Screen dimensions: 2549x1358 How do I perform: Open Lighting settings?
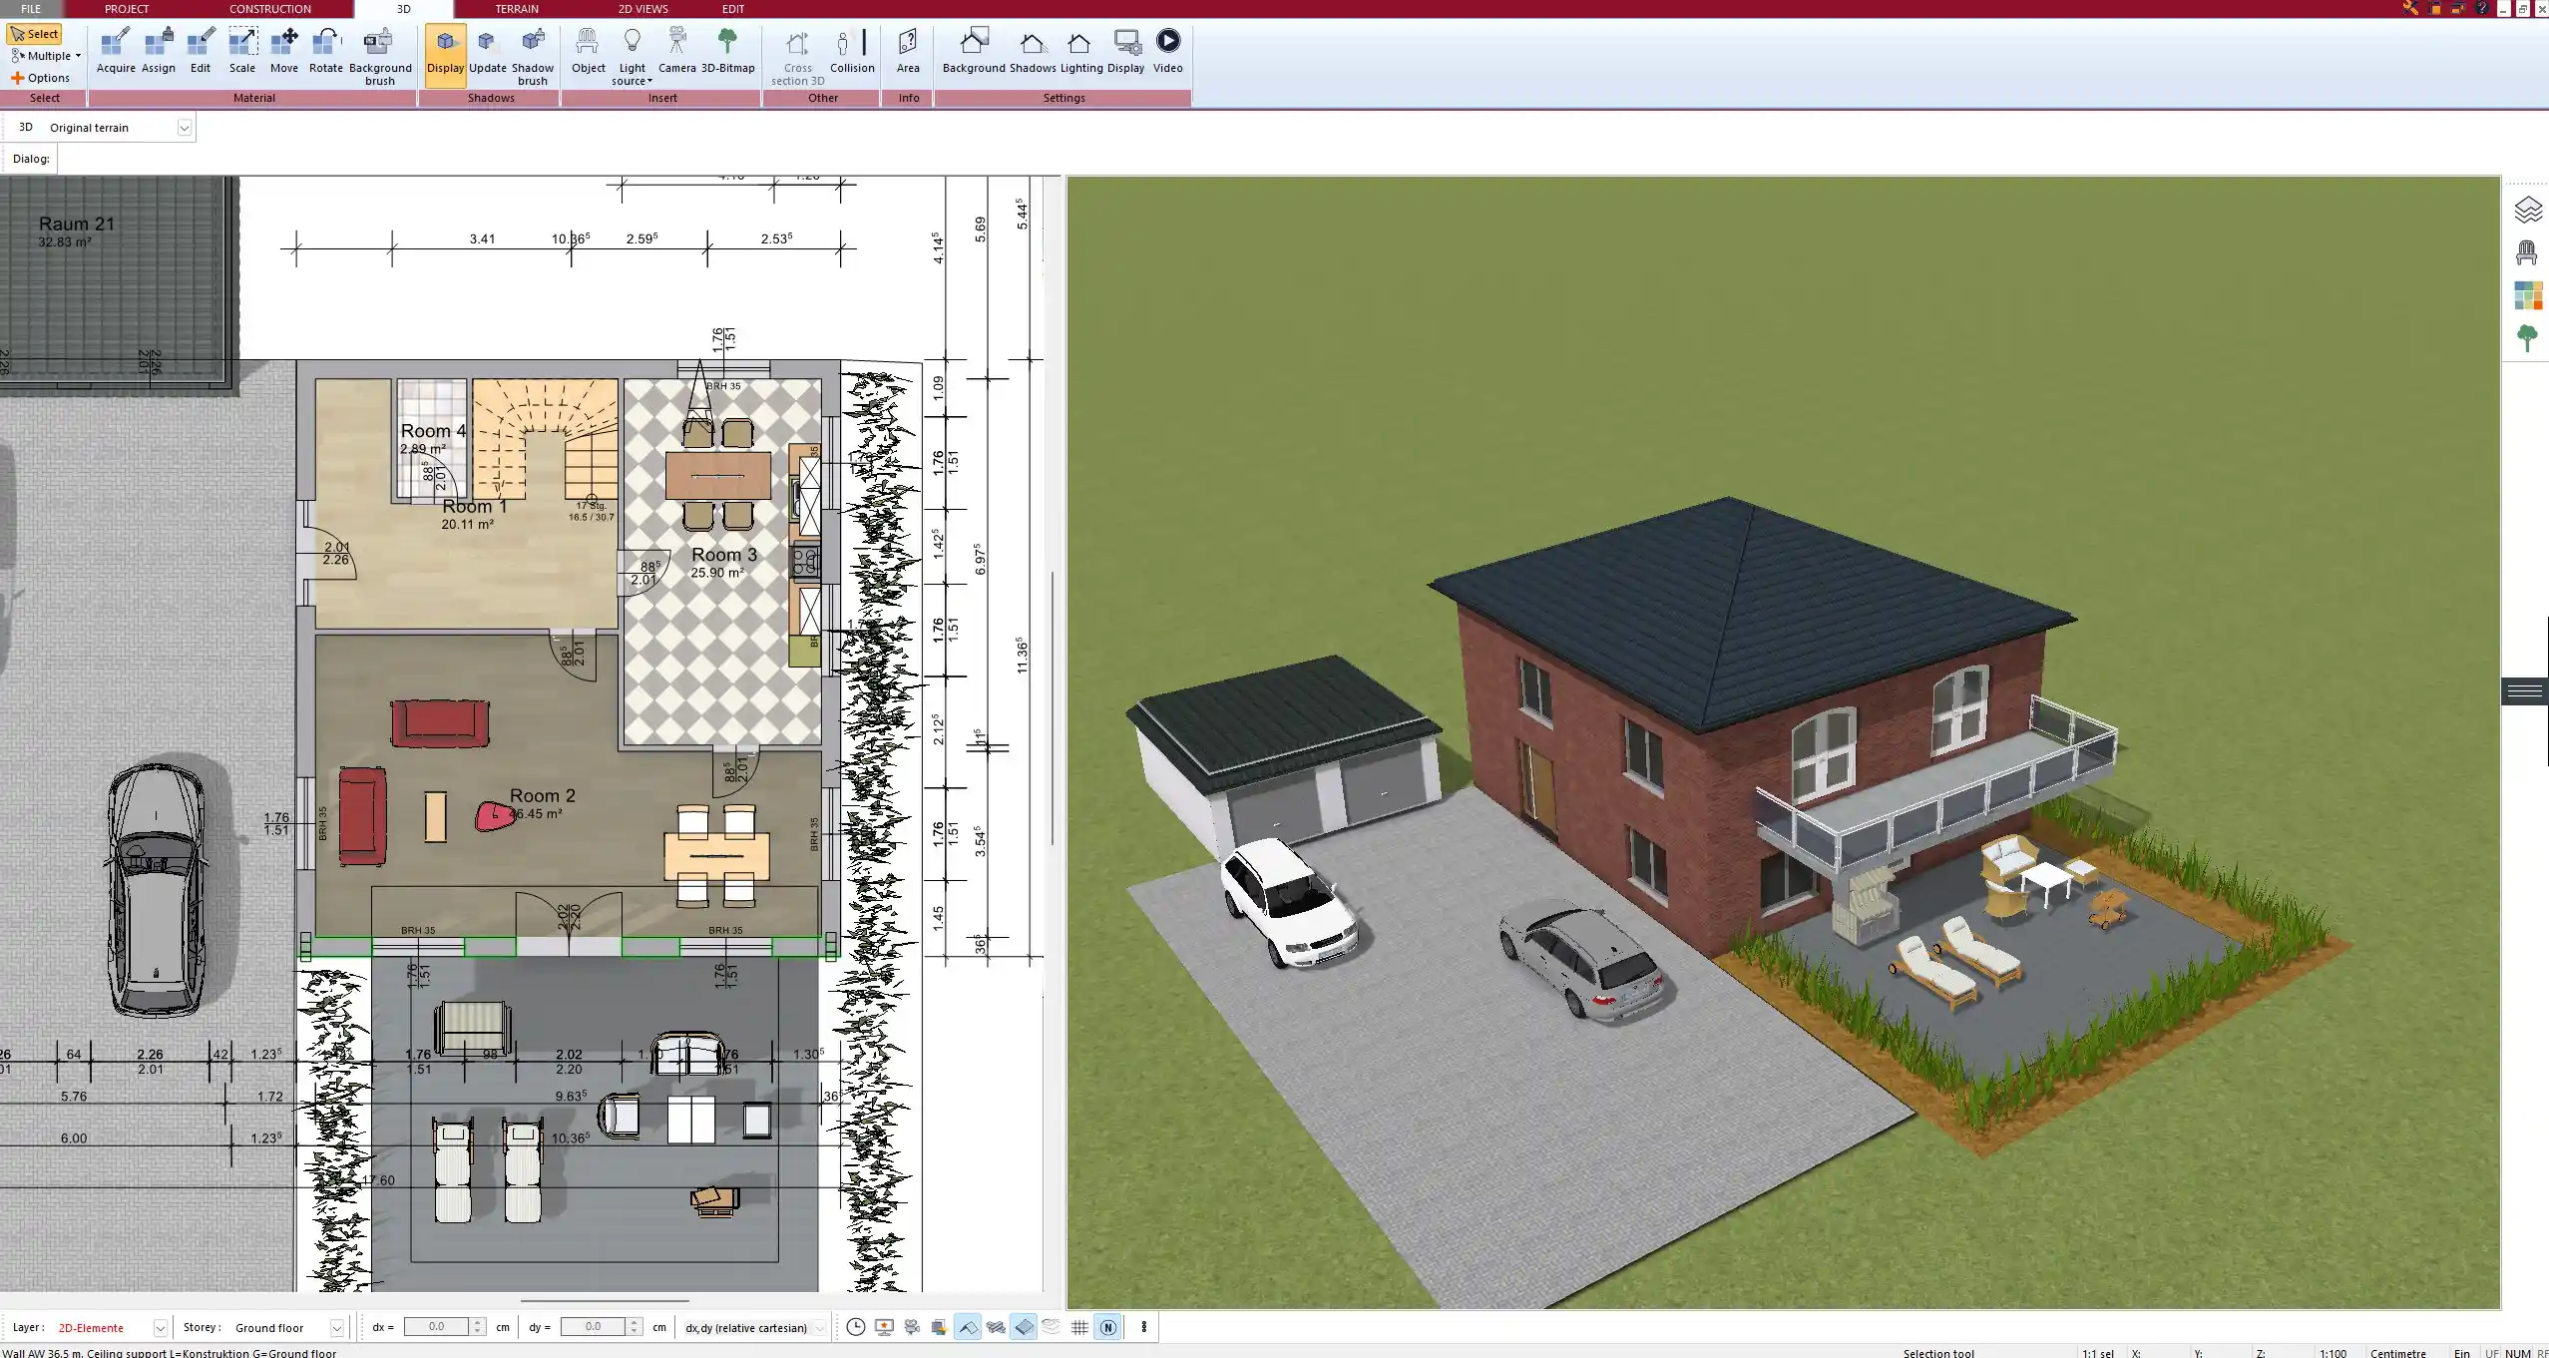1080,52
